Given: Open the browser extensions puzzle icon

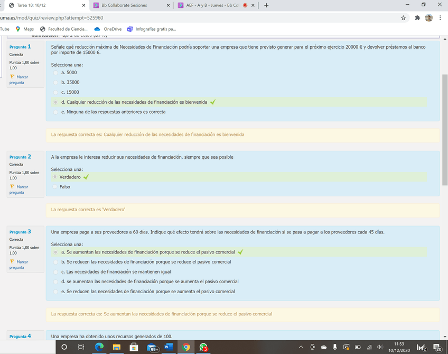Looking at the screenshot, I should point(417,17).
